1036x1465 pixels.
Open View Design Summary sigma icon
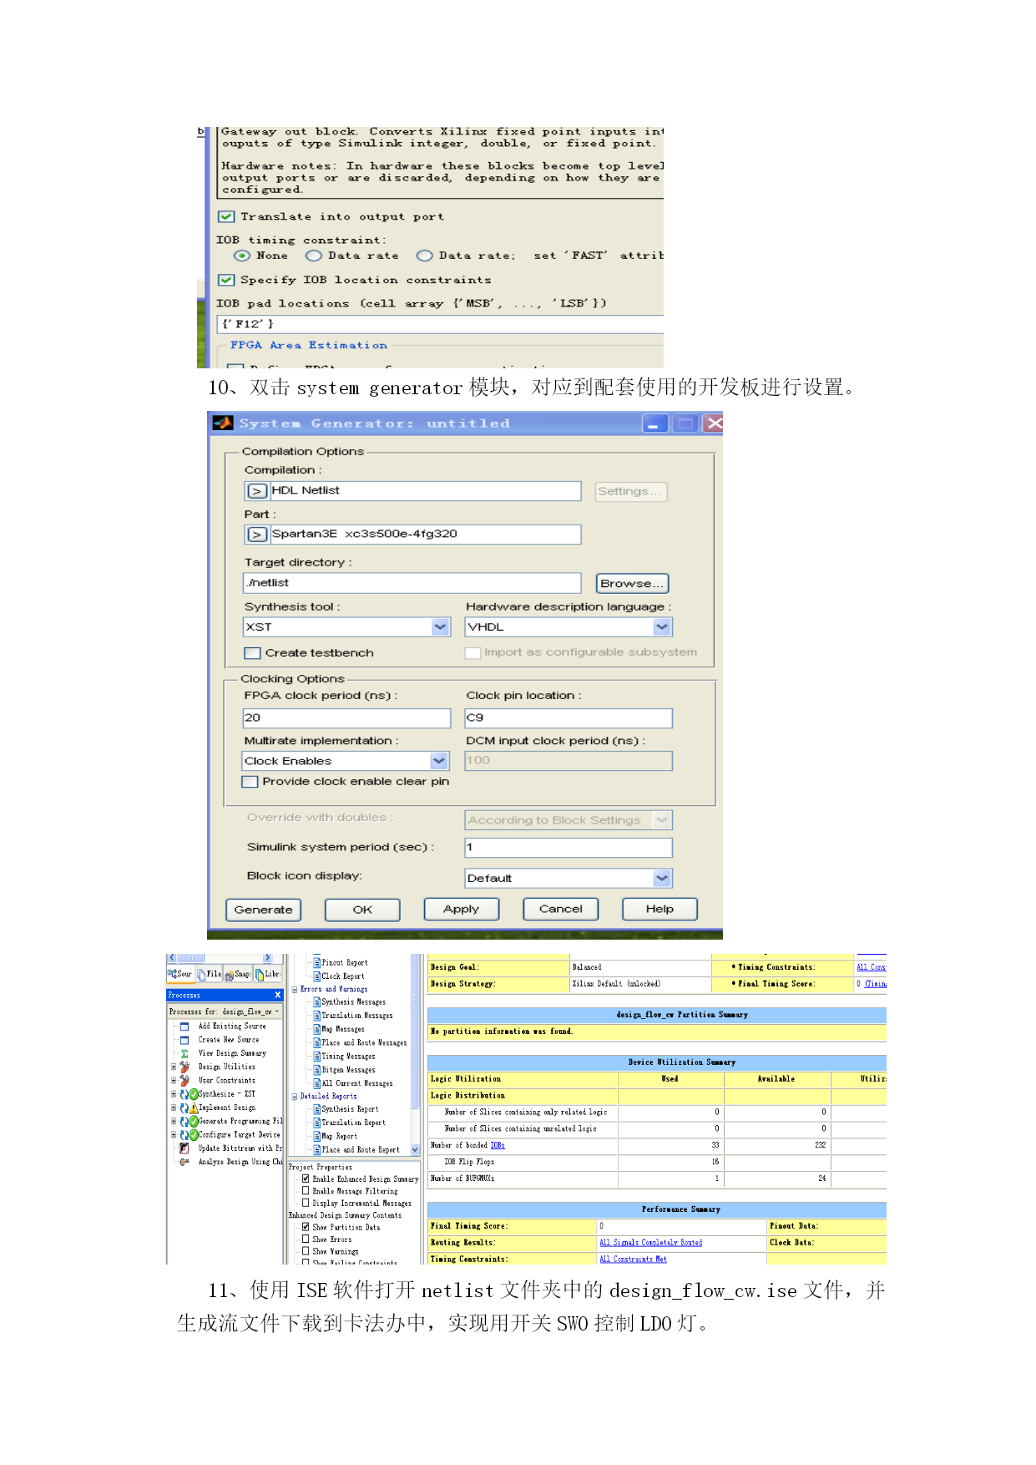click(x=184, y=1053)
